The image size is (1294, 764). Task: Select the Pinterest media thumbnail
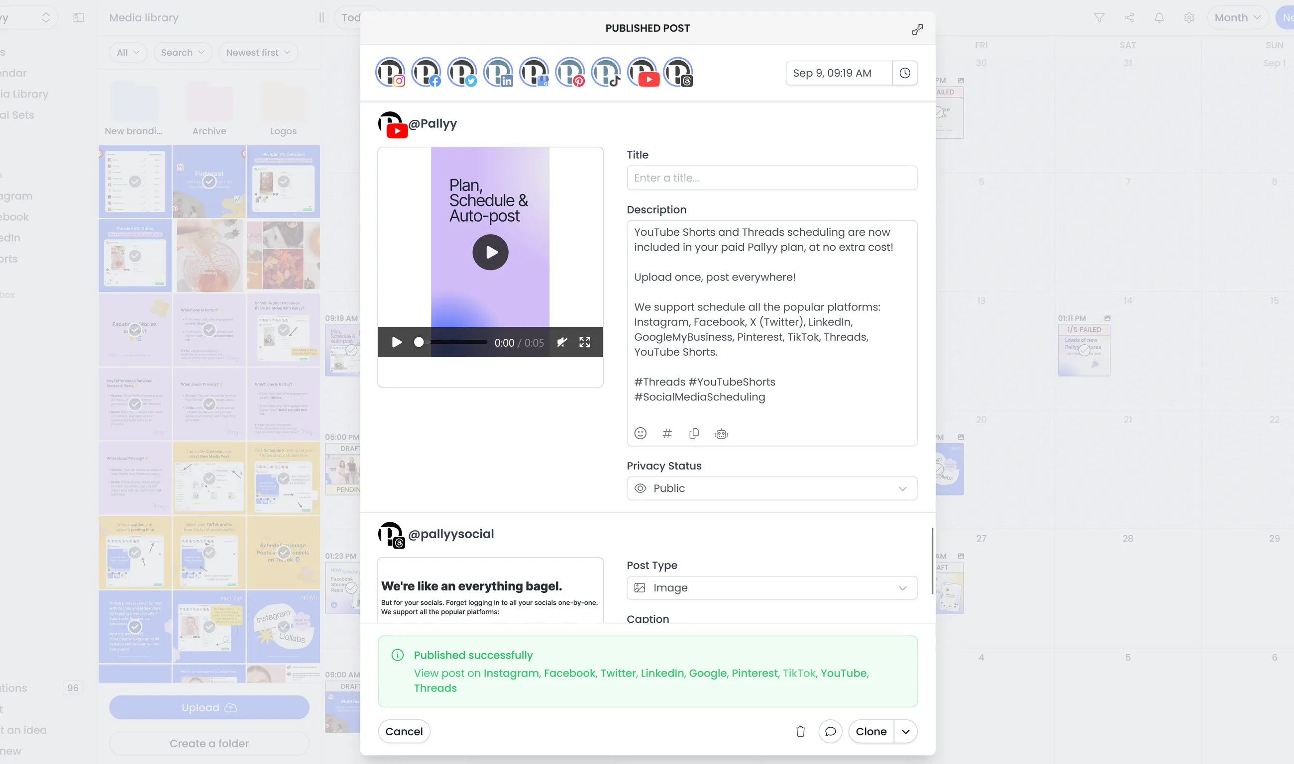click(x=209, y=181)
